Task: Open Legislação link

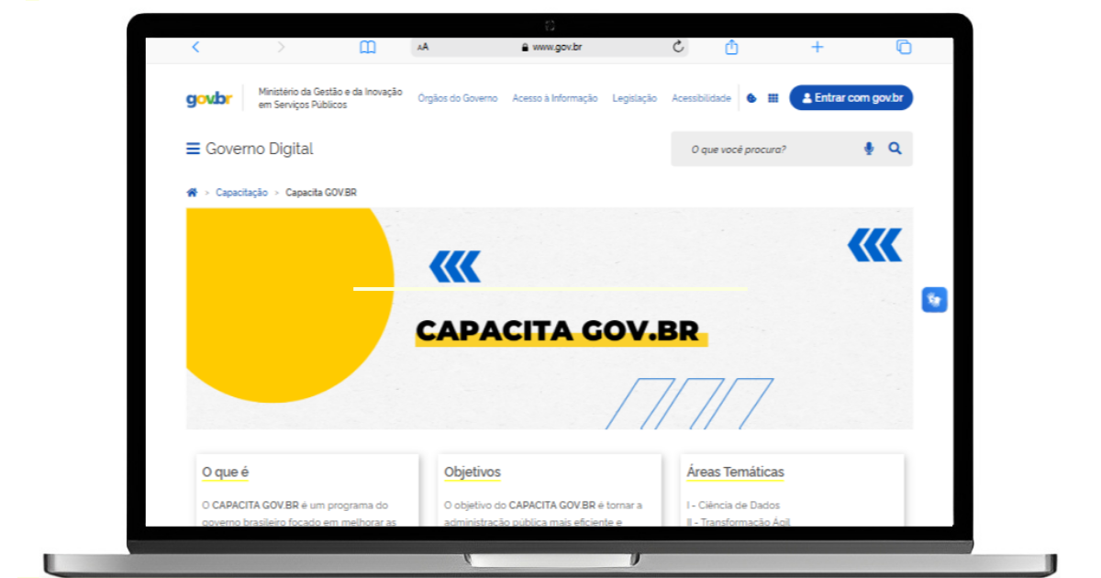Action: [x=635, y=98]
